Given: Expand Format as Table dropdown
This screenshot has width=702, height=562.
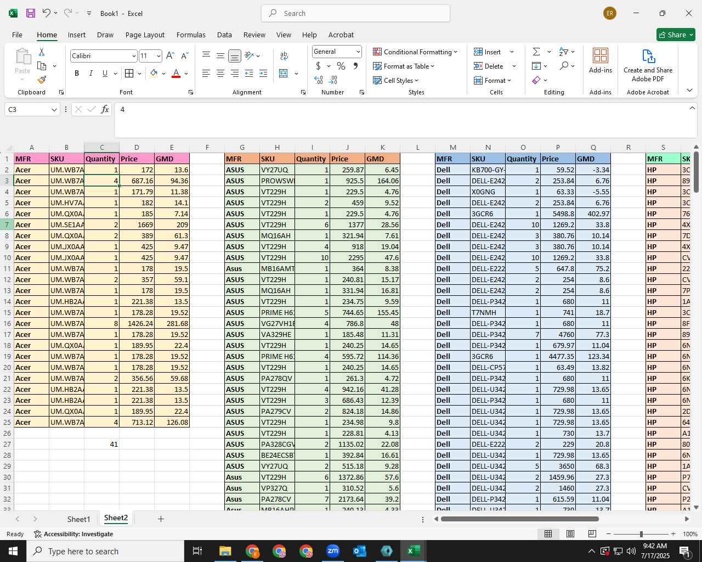Looking at the screenshot, I should (x=433, y=66).
